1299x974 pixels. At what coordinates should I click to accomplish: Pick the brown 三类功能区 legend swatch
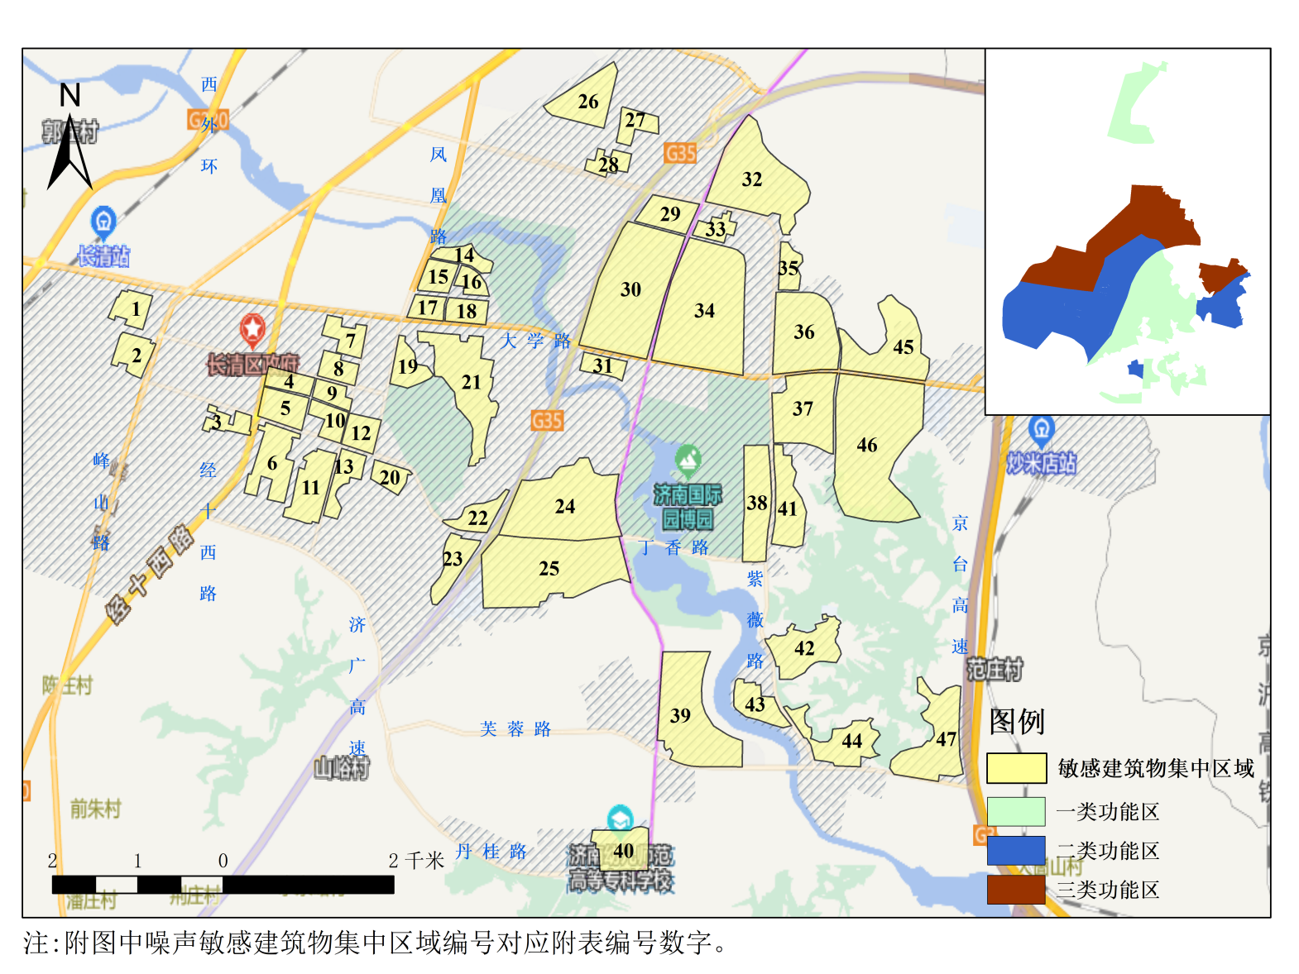click(x=1016, y=890)
